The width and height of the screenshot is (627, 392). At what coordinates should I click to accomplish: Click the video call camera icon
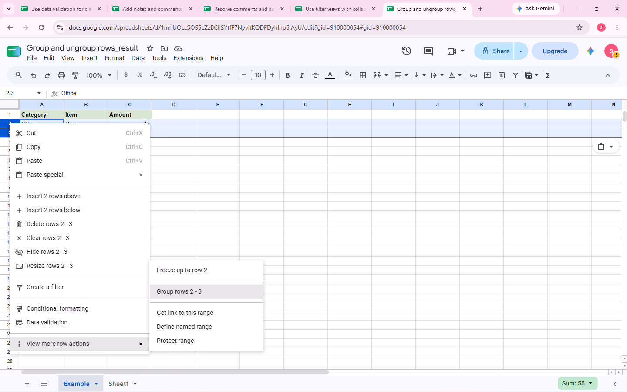point(452,51)
